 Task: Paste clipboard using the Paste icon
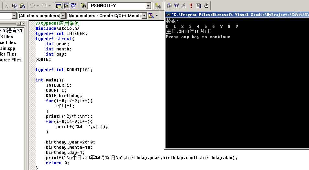22,6
